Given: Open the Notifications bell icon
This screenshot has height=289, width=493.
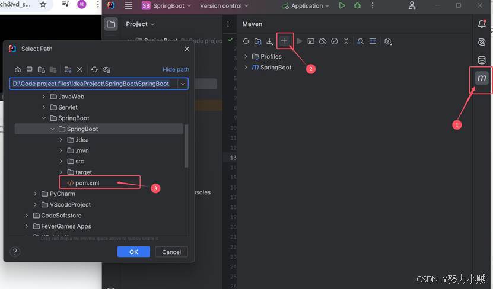Looking at the screenshot, I should point(482,24).
